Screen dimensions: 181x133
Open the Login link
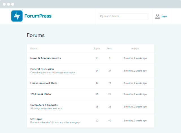pyautogui.click(x=164, y=16)
